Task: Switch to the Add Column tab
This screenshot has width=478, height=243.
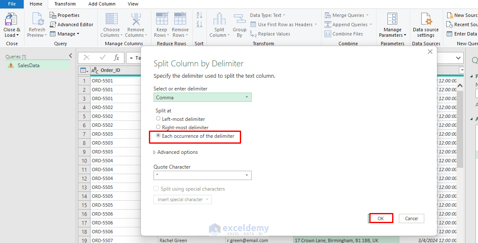Action: (102, 4)
